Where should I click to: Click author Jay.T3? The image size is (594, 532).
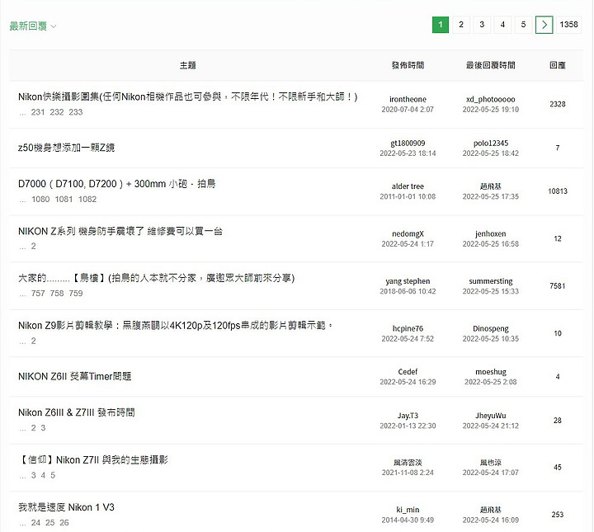[408, 416]
